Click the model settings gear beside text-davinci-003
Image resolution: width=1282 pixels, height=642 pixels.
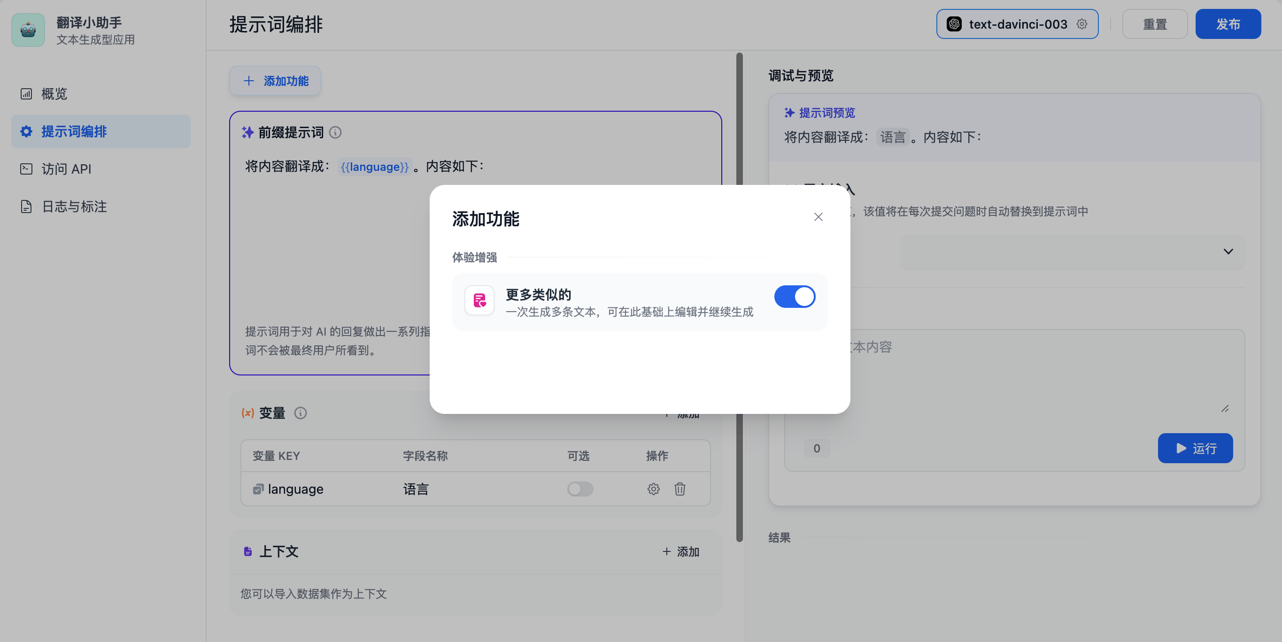[x=1081, y=24]
